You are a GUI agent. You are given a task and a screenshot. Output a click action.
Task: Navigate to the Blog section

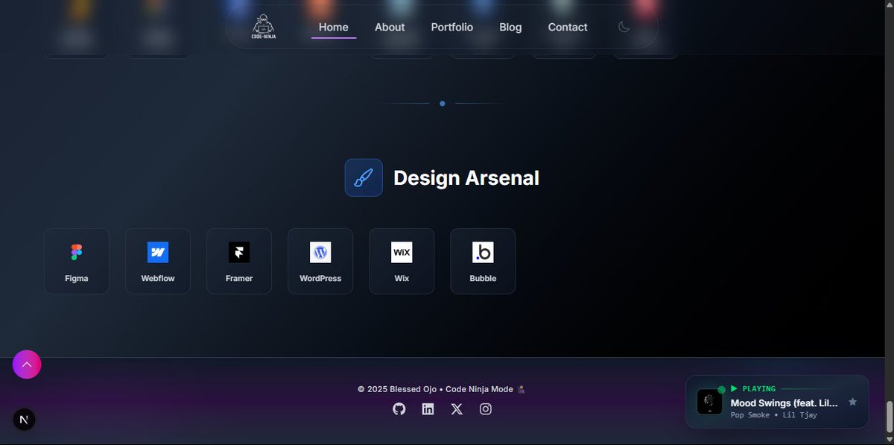tap(510, 28)
